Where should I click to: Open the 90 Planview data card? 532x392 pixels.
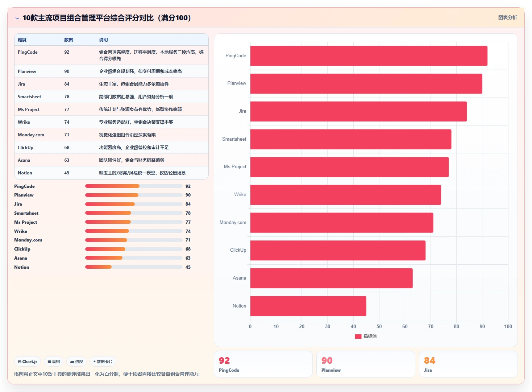[366, 364]
